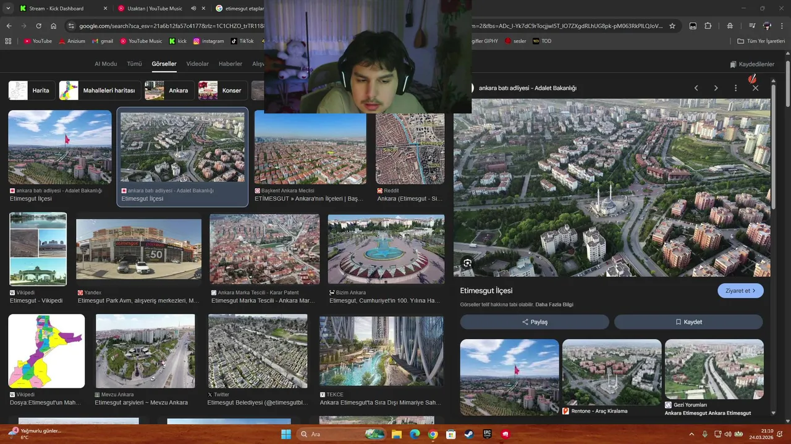Expand the Tüm Yer İşaretleri folder
The height and width of the screenshot is (444, 791).
(x=761, y=41)
